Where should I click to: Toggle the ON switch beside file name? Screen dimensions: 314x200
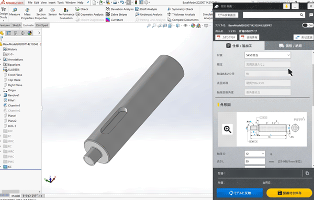(308, 25)
